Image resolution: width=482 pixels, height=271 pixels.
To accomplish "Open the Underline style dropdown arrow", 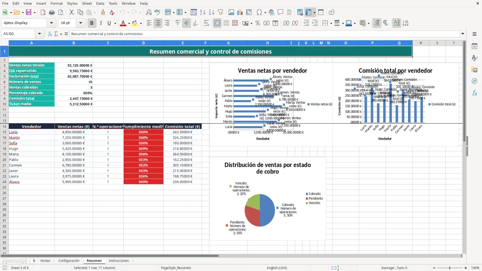I will click(x=114, y=23).
